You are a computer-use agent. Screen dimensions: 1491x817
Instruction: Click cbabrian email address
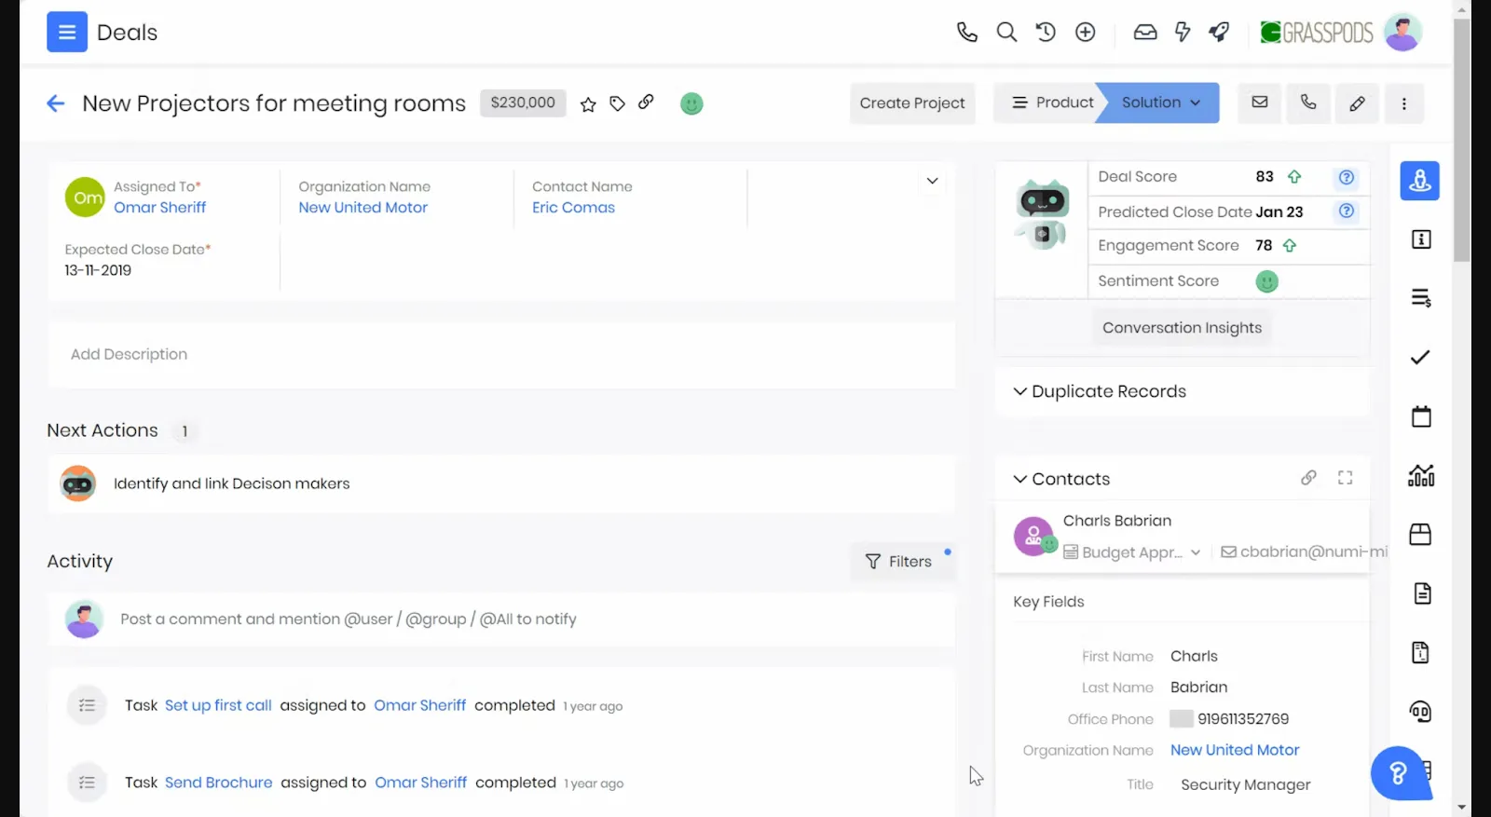(x=1313, y=552)
